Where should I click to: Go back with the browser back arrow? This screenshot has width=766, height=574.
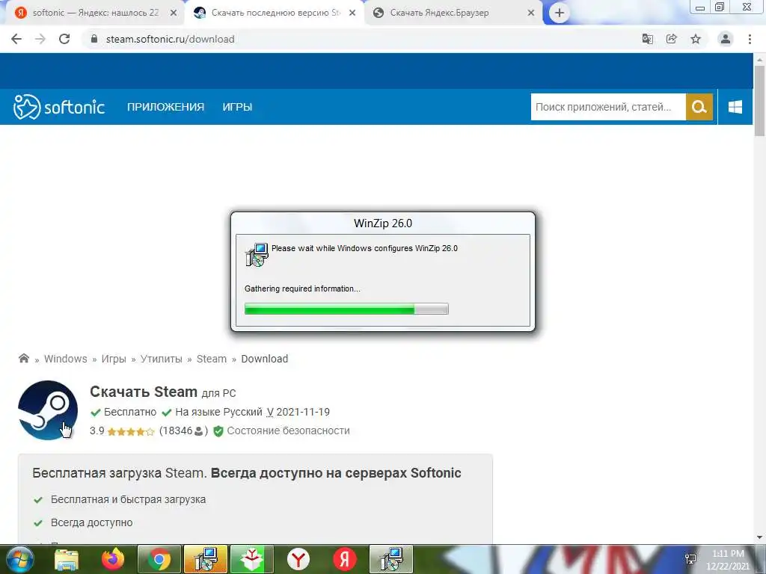[16, 39]
